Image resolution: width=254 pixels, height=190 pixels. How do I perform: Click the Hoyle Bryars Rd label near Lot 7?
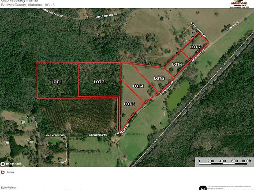coord(198,29)
